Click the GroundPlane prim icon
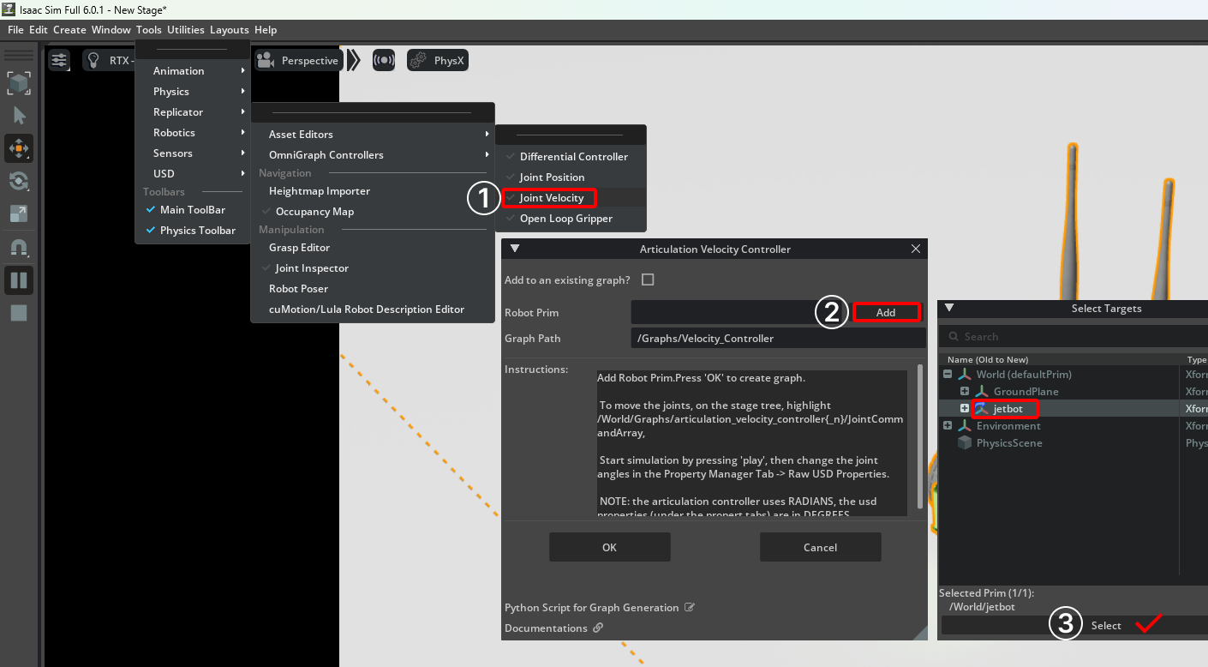 pyautogui.click(x=982, y=392)
